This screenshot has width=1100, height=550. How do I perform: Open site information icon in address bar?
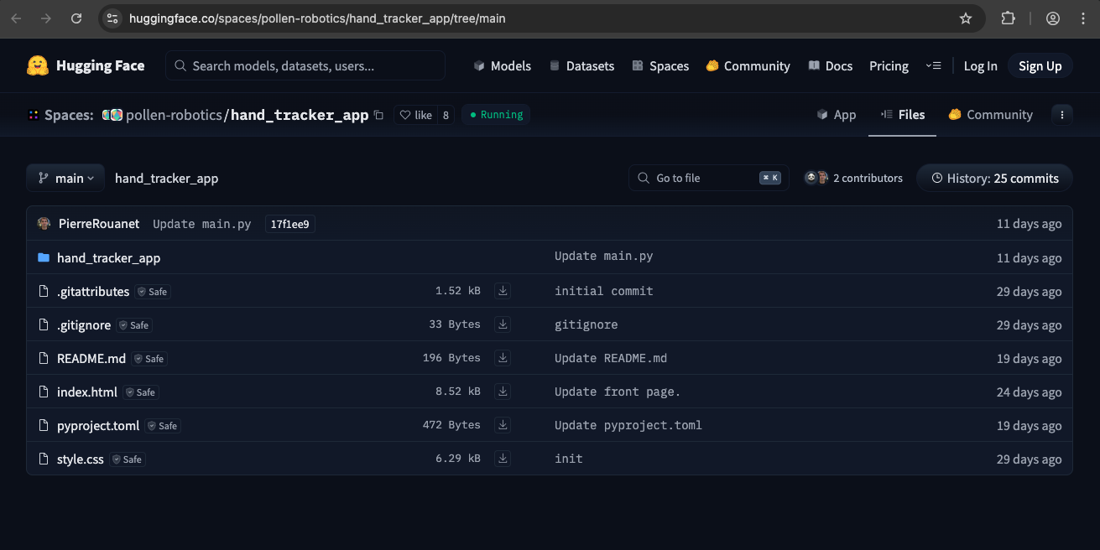click(113, 18)
